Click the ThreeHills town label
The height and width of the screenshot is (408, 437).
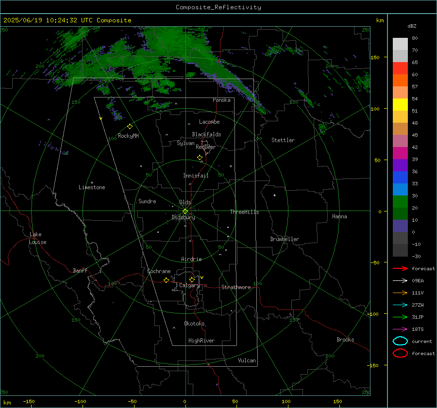coord(244,212)
